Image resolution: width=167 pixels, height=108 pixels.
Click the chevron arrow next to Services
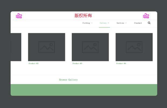pyautogui.click(x=126, y=23)
